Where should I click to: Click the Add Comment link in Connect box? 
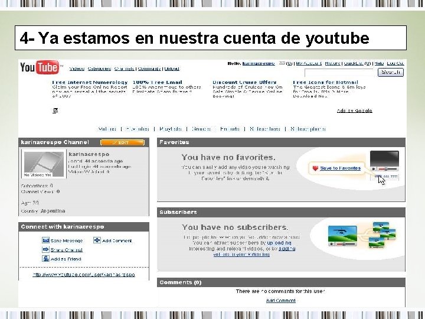point(117,240)
